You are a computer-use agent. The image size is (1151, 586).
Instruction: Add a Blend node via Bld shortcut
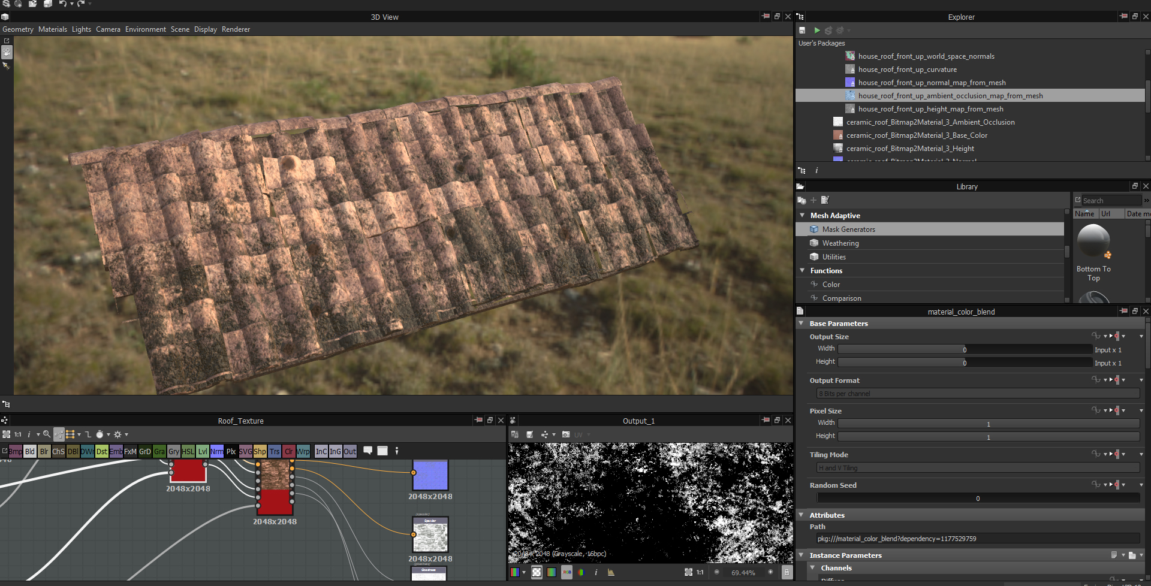[x=30, y=451]
